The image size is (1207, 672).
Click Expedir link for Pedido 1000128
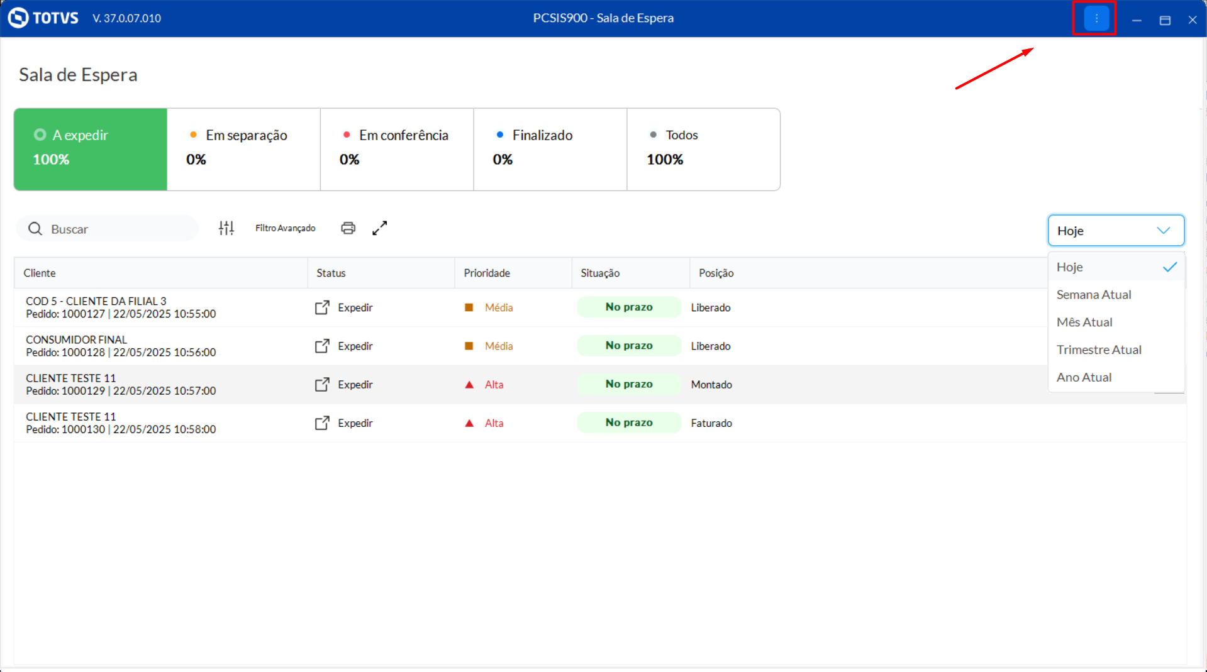[x=355, y=346]
